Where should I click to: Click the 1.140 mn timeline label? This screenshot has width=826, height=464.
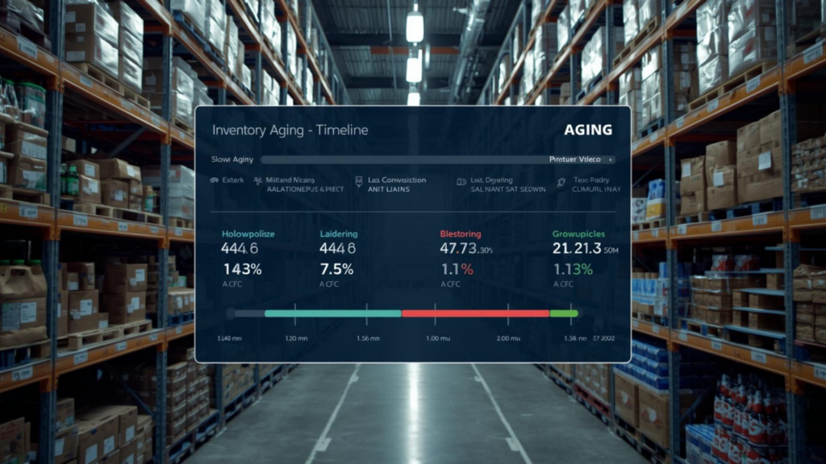coord(230,338)
